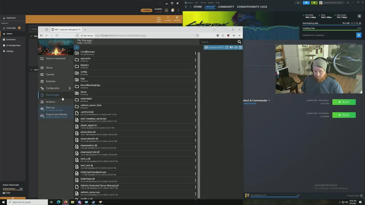The height and width of the screenshot is (205, 365).
Task: Open a new browser tab
Action: pyautogui.click(x=85, y=29)
